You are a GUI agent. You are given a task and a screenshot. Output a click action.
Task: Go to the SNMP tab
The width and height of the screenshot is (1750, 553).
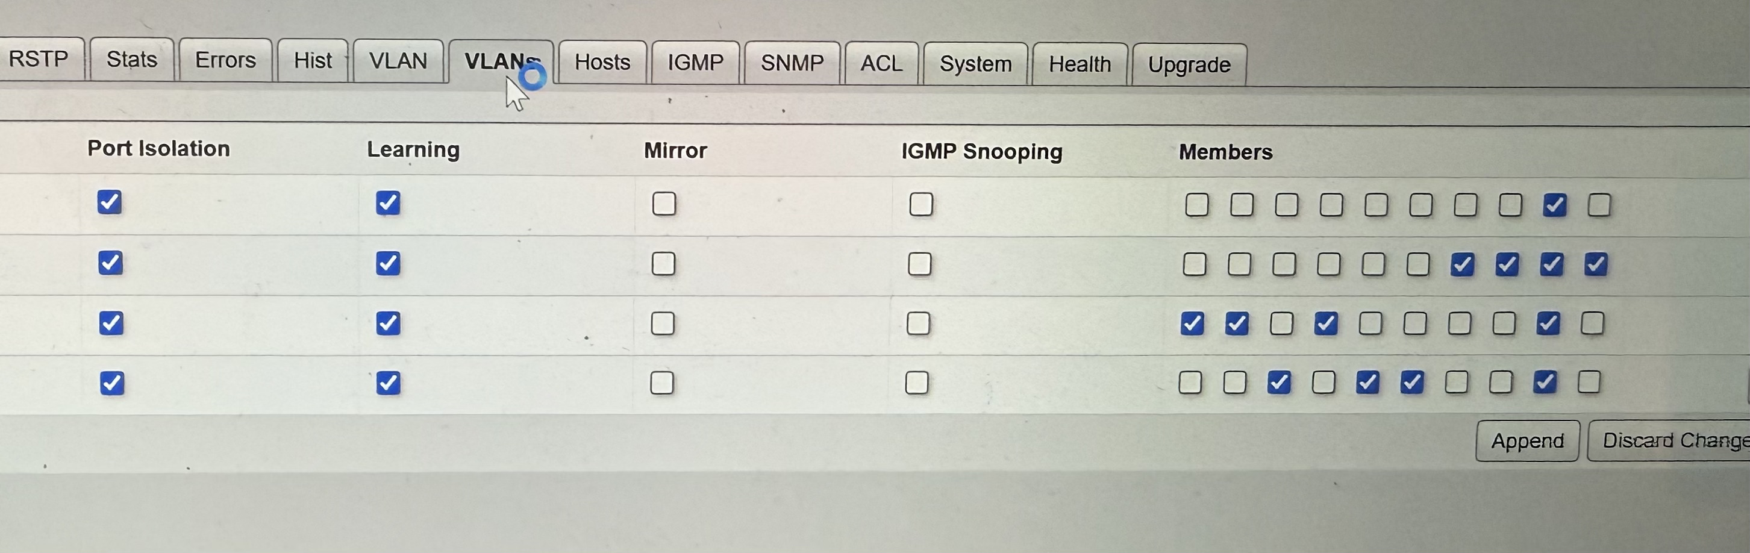792,63
